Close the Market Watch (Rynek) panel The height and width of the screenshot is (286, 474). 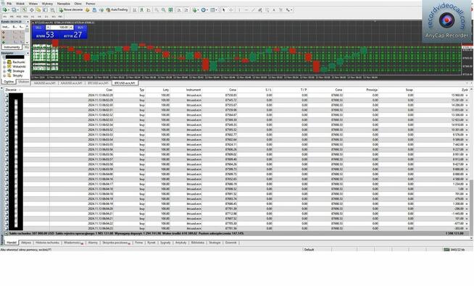coord(28,22)
